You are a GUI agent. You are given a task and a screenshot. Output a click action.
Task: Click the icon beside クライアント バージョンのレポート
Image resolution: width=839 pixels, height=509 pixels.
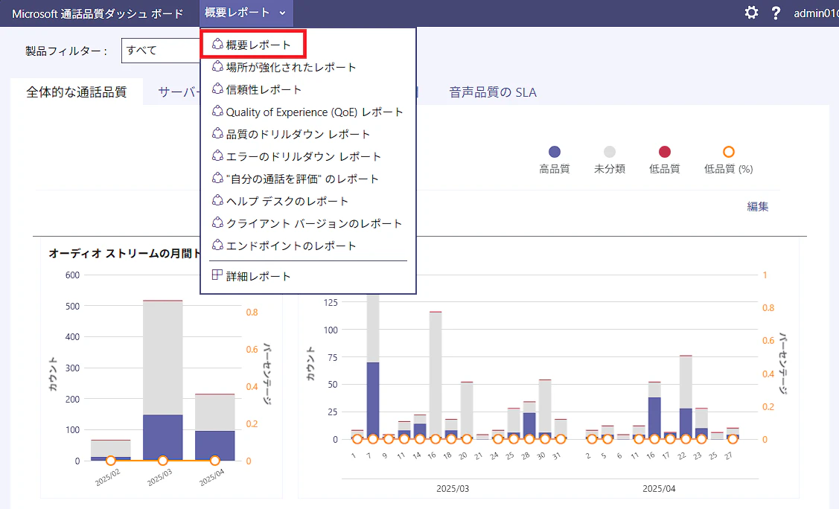click(217, 223)
